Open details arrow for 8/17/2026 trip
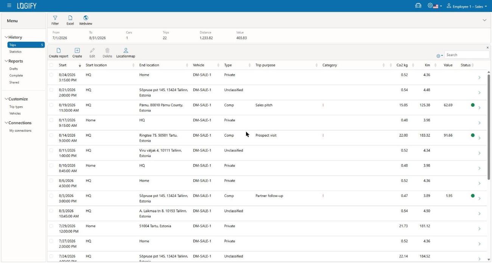The height and width of the screenshot is (263, 492). [480, 123]
